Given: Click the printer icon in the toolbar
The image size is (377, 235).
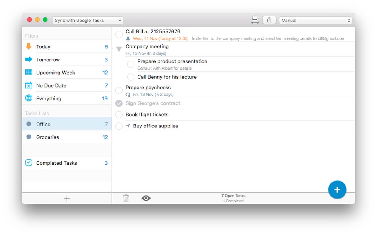Looking at the screenshot, I should (x=255, y=20).
